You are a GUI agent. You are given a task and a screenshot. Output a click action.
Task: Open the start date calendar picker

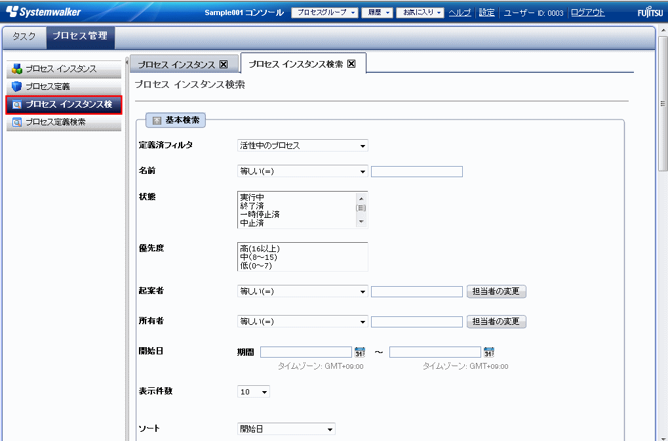tap(360, 352)
